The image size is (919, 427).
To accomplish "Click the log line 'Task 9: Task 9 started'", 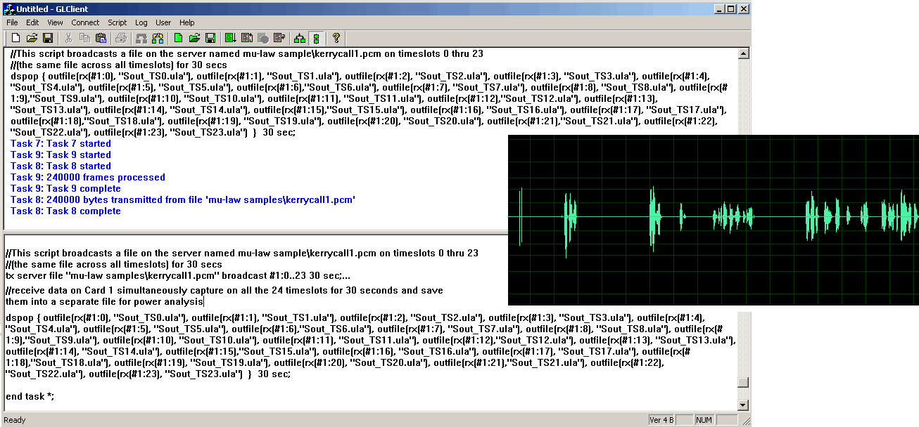I will click(x=61, y=155).
